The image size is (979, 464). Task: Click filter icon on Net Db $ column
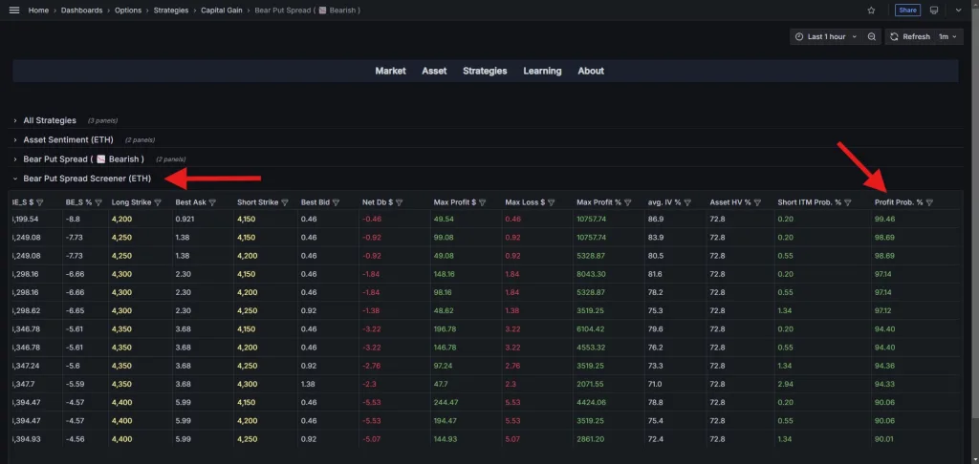(399, 202)
